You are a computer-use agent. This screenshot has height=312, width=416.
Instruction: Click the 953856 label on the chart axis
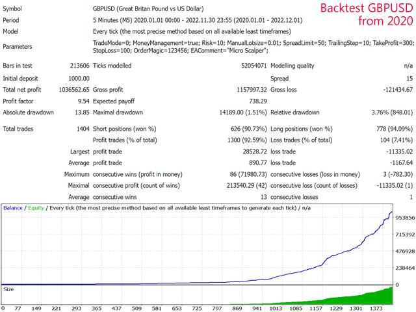click(405, 218)
